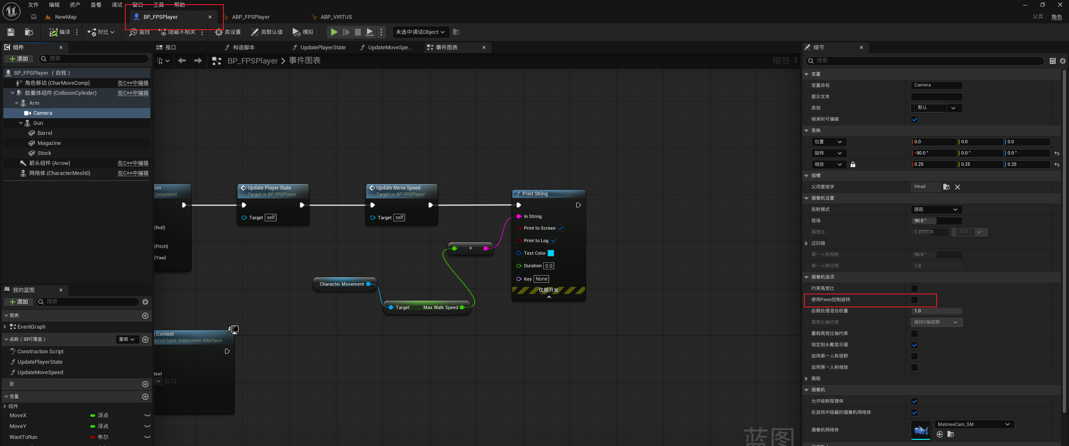Uncheck 允许绘制视锥体 checkbox
The height and width of the screenshot is (446, 1069).
914,401
